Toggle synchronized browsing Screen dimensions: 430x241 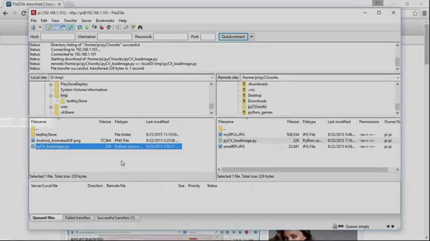(133, 27)
